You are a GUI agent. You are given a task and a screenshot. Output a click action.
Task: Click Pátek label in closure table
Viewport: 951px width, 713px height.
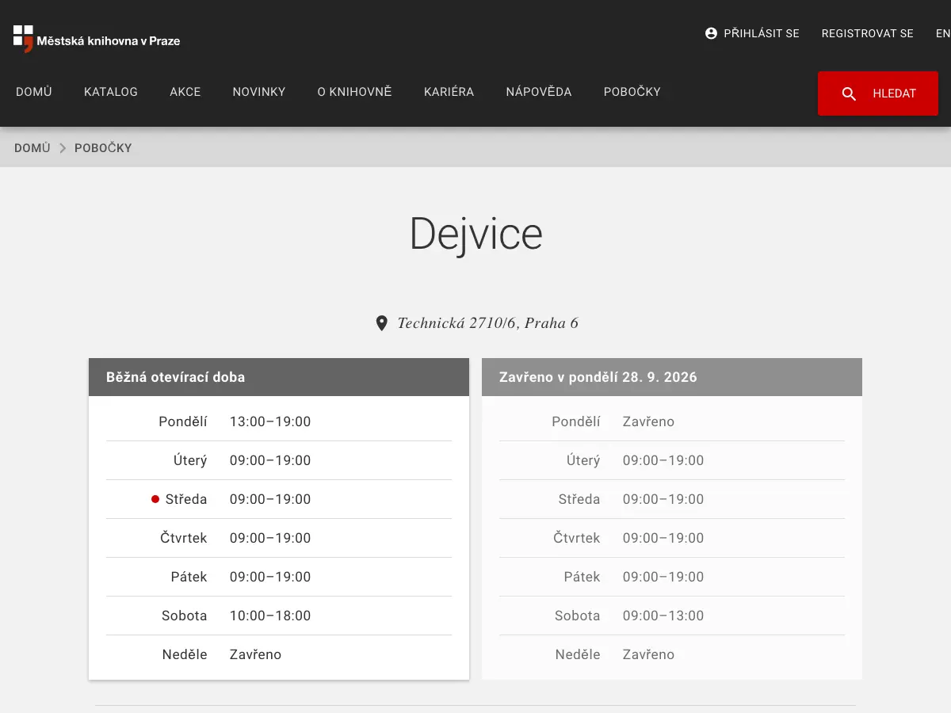click(x=582, y=577)
